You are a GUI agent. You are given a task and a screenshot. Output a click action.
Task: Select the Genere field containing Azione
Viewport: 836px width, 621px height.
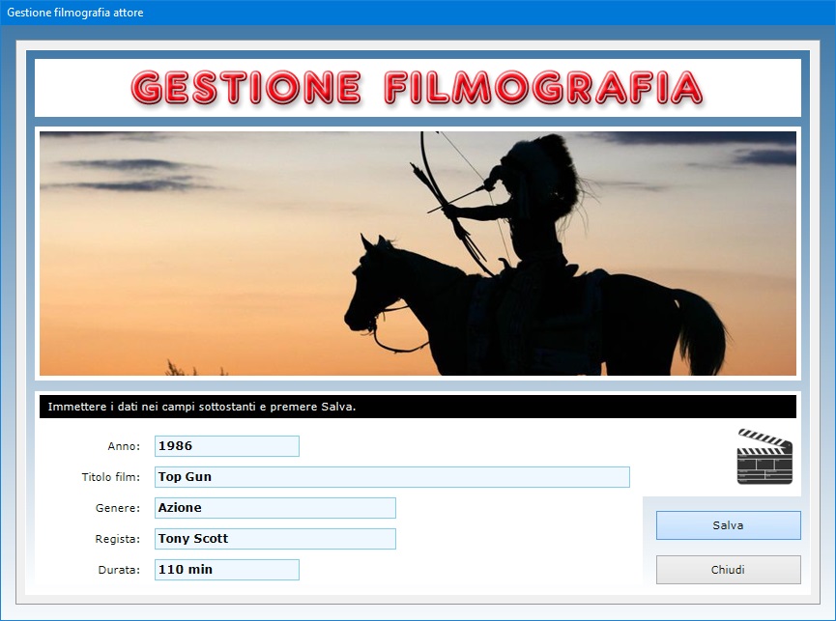coord(275,508)
